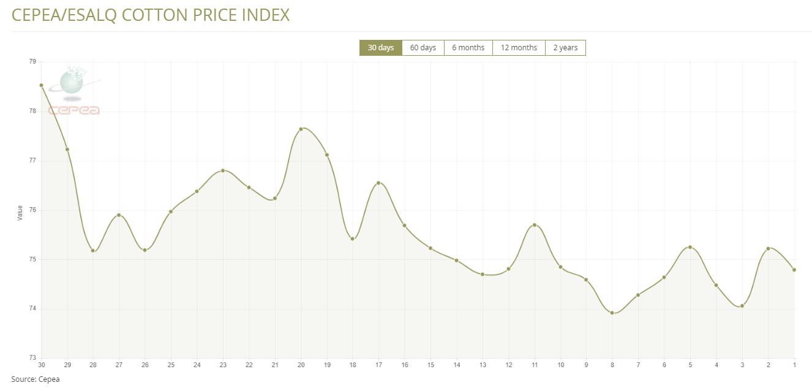Viewport: 812px width, 388px height.
Task: Click the data point at day 30
Action: (x=41, y=85)
